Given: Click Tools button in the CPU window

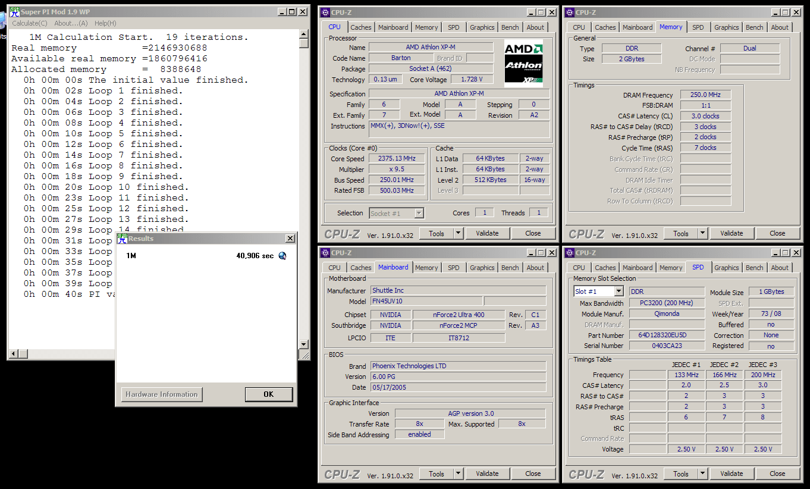Looking at the screenshot, I should [437, 233].
